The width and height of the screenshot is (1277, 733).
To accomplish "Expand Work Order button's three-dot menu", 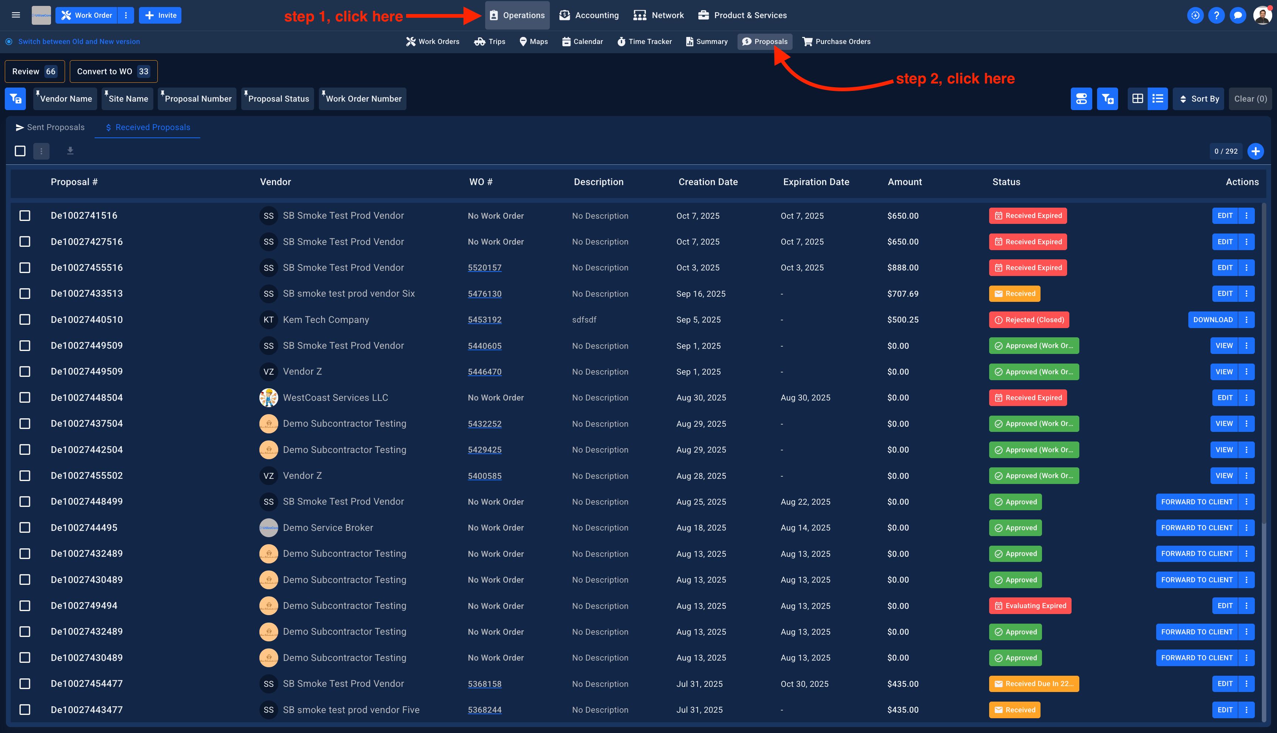I will point(126,15).
